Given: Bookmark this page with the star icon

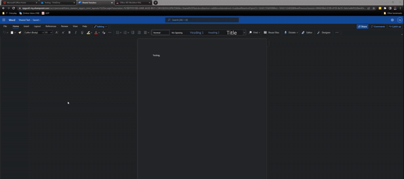Looking at the screenshot, I should 374,8.
